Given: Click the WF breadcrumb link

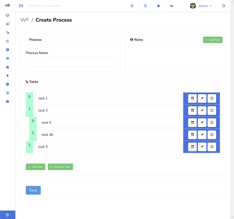Looking at the screenshot, I should point(25,20).
